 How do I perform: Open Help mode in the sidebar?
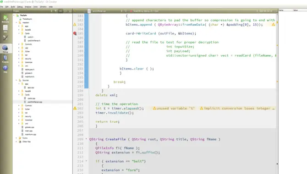(5, 69)
